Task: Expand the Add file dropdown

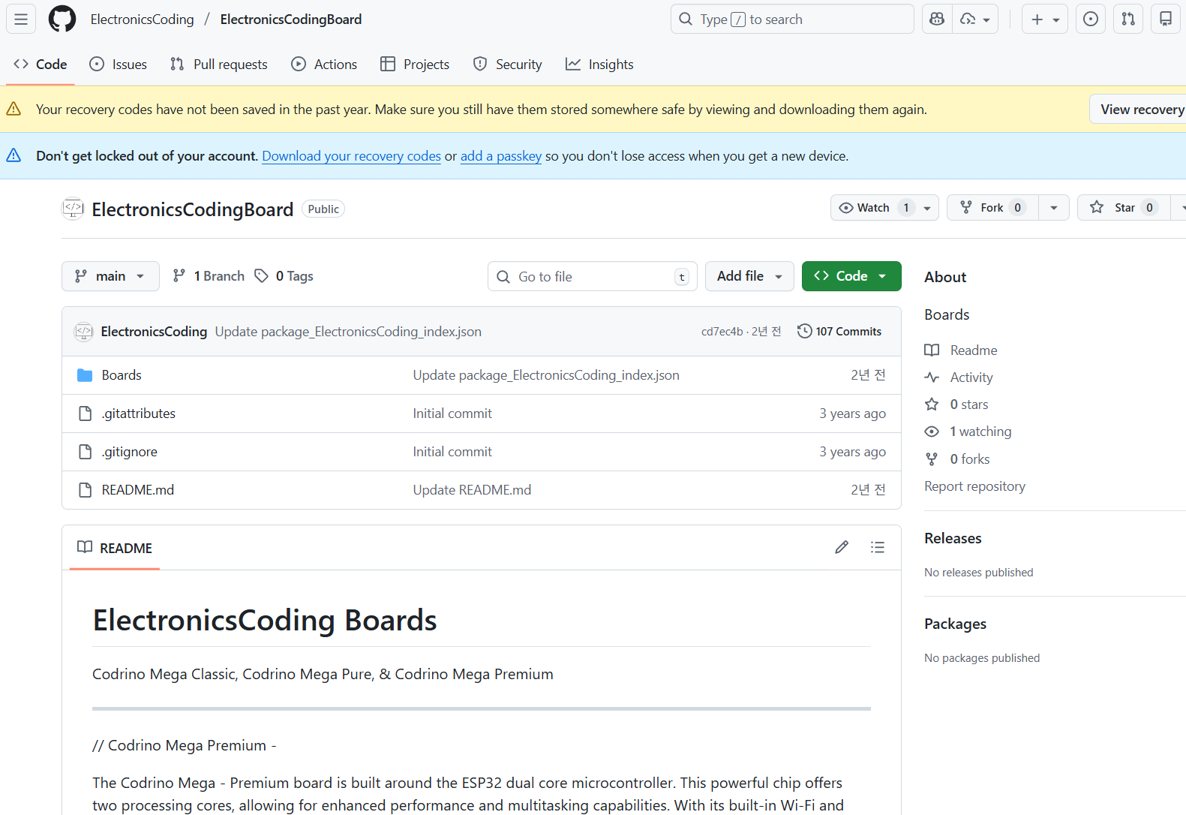Action: click(749, 276)
